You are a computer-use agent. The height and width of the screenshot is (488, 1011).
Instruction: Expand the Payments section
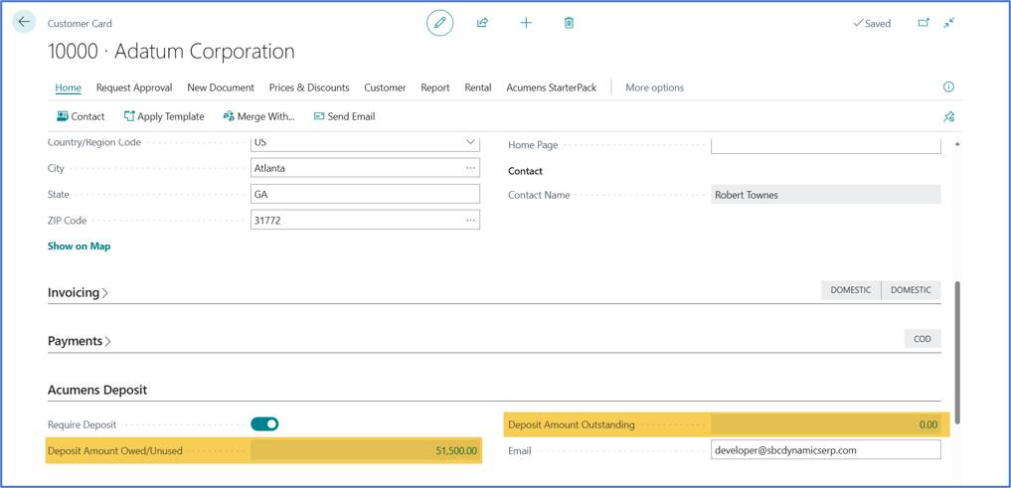80,341
